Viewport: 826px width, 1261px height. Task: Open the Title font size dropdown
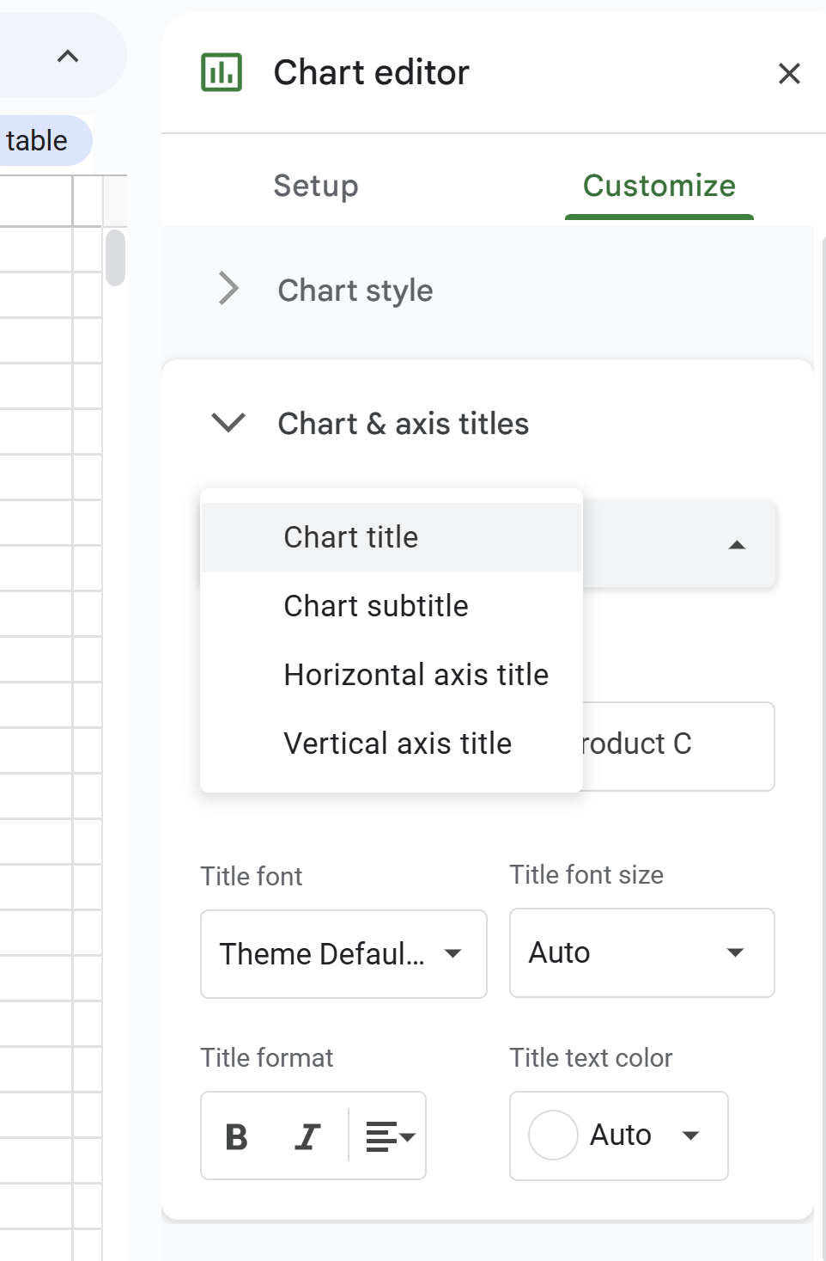coord(641,952)
